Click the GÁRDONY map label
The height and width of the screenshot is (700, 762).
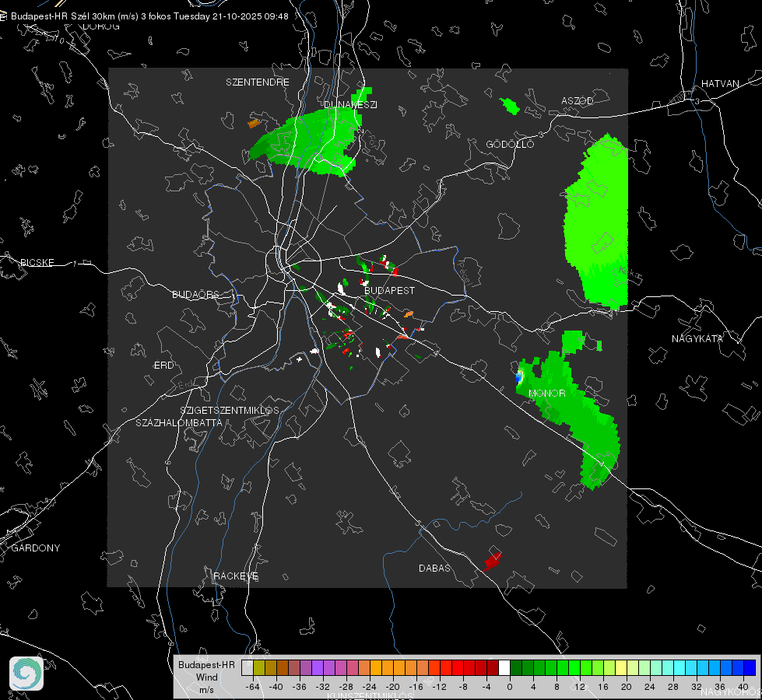click(36, 548)
